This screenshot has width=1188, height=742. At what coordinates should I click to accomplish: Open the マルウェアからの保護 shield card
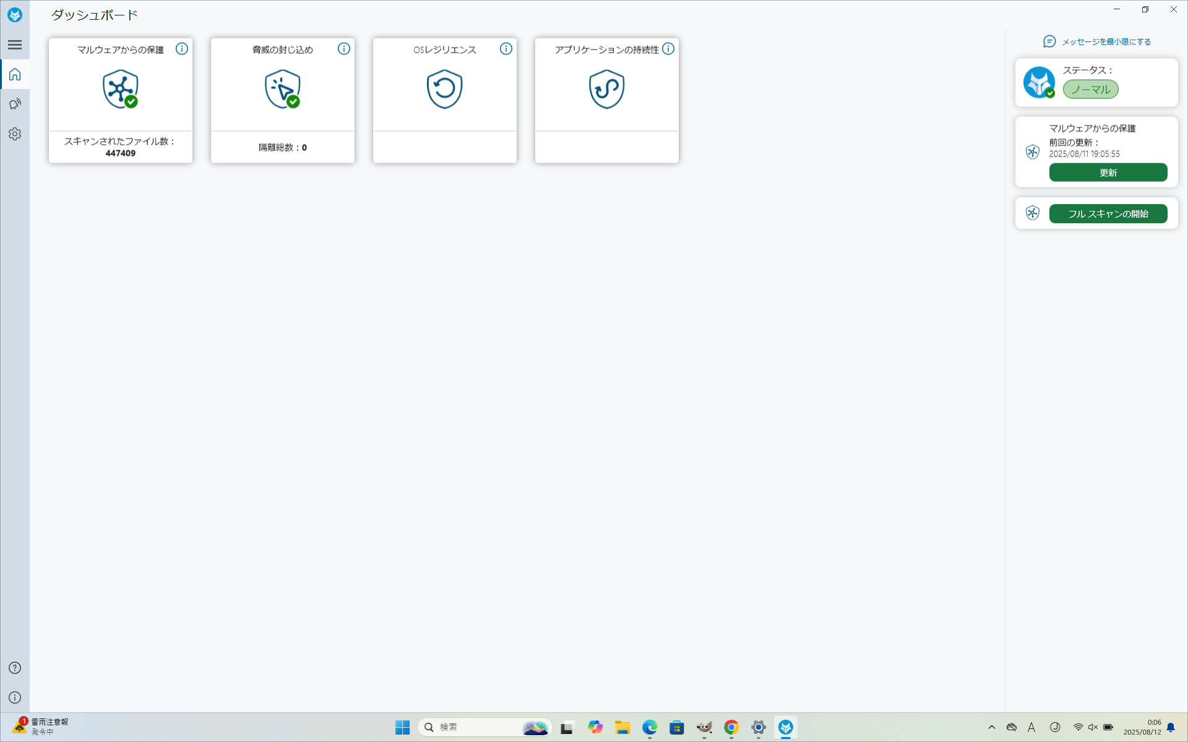121,90
